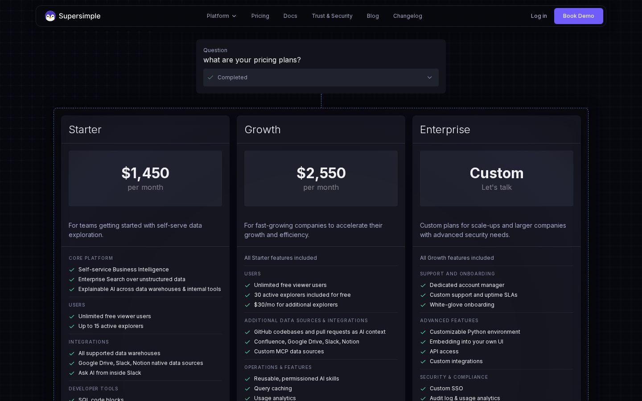
Task: Click the OPERATIONS & FEATURES section label
Action: (x=278, y=368)
